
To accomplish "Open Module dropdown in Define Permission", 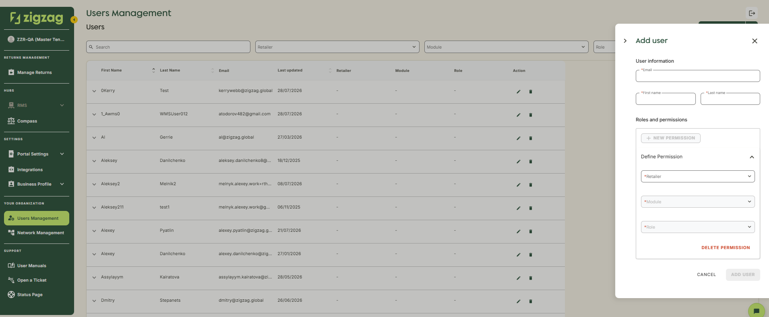I will coord(698,202).
